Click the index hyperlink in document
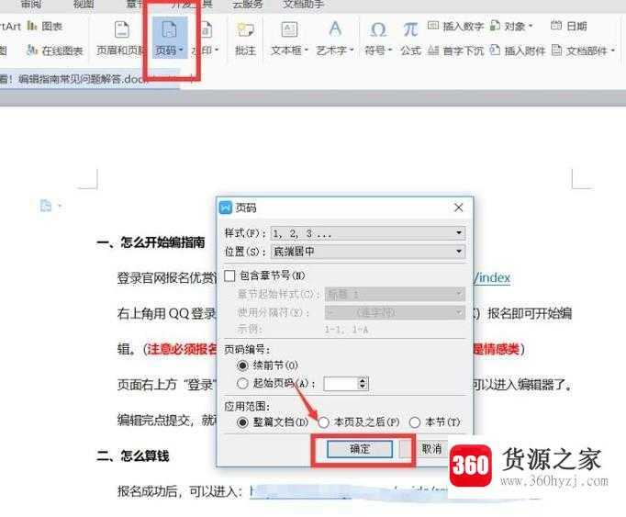 click(492, 277)
